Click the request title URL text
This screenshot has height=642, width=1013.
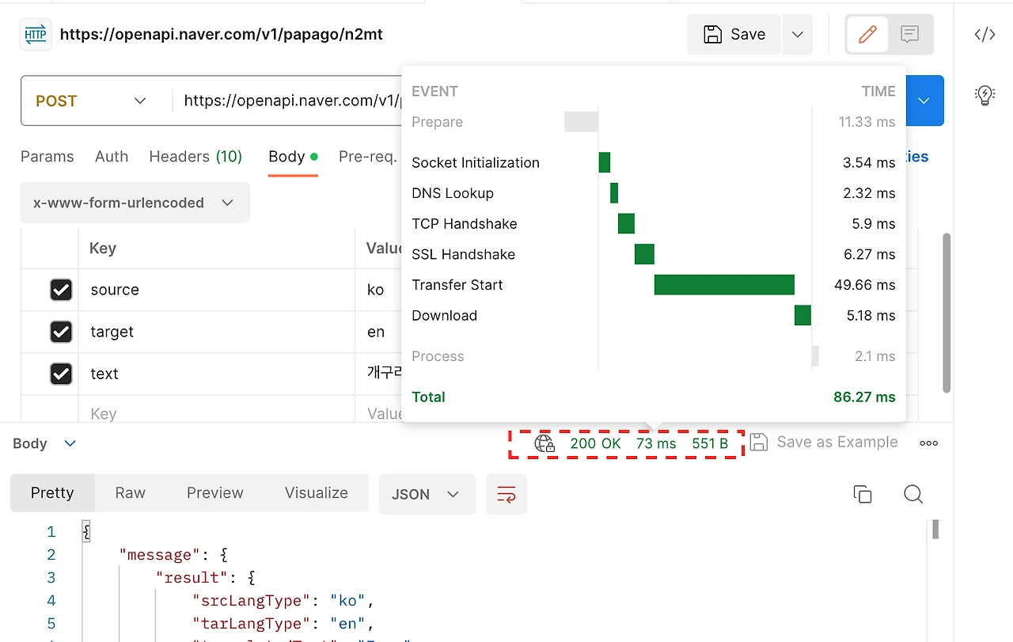pyautogui.click(x=222, y=35)
